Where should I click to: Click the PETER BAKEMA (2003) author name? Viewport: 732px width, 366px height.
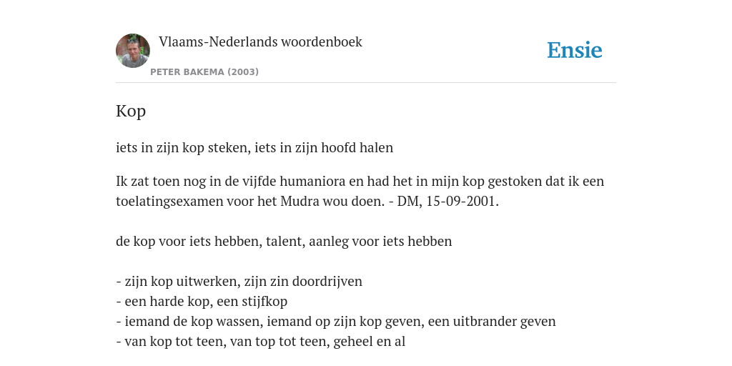[204, 72]
